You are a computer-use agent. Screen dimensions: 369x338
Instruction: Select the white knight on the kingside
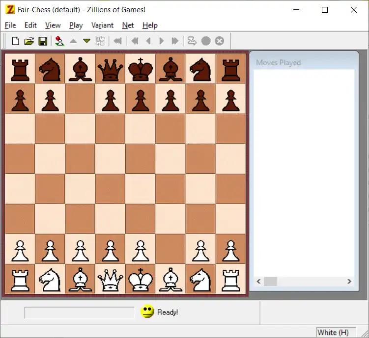[x=201, y=280]
